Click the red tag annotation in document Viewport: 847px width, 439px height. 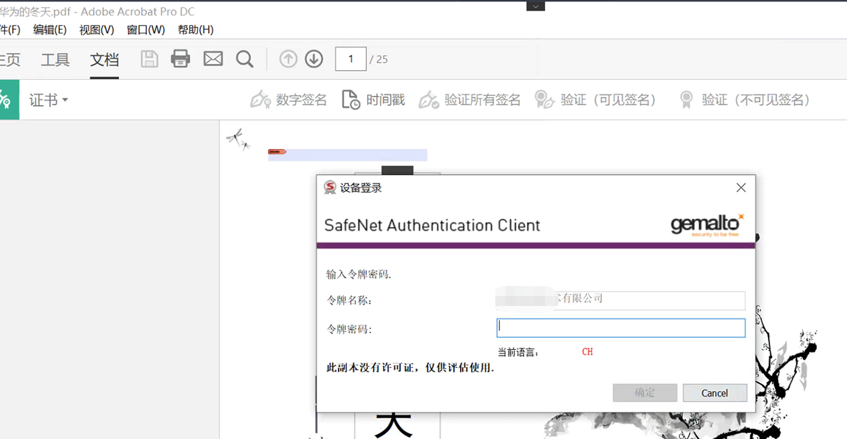pos(277,152)
